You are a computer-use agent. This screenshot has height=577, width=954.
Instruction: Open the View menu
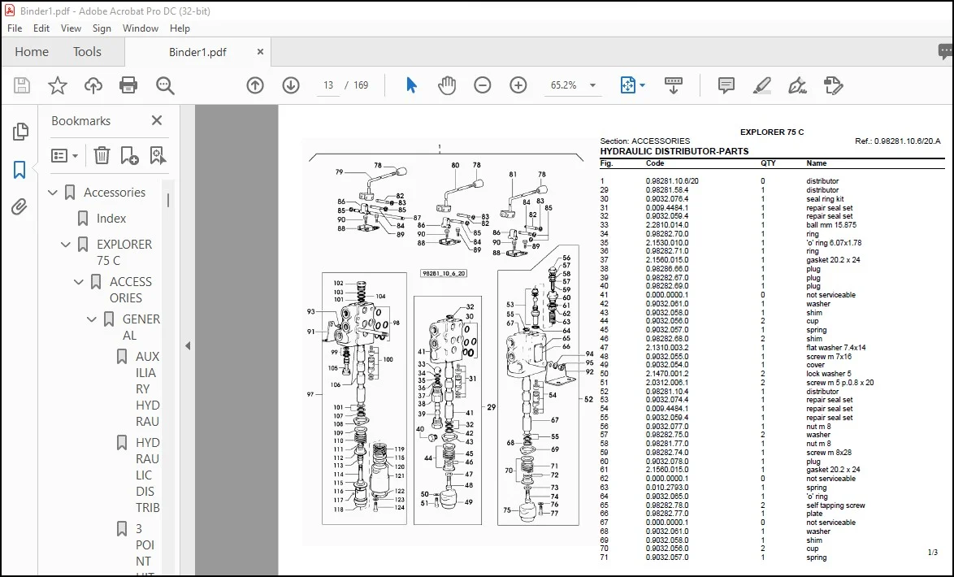coord(71,28)
